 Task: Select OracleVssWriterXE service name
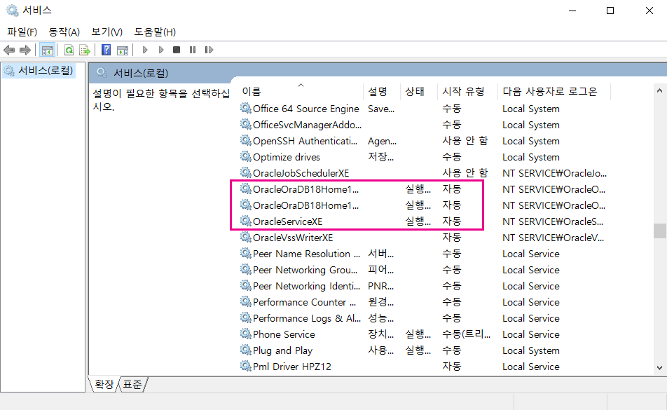293,238
